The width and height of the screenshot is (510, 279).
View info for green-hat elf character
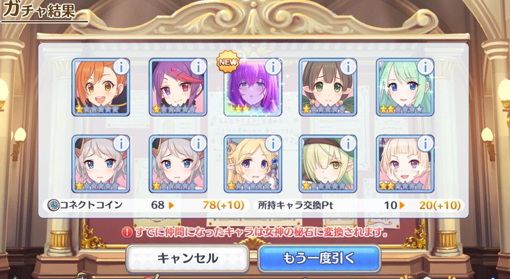[348, 144]
